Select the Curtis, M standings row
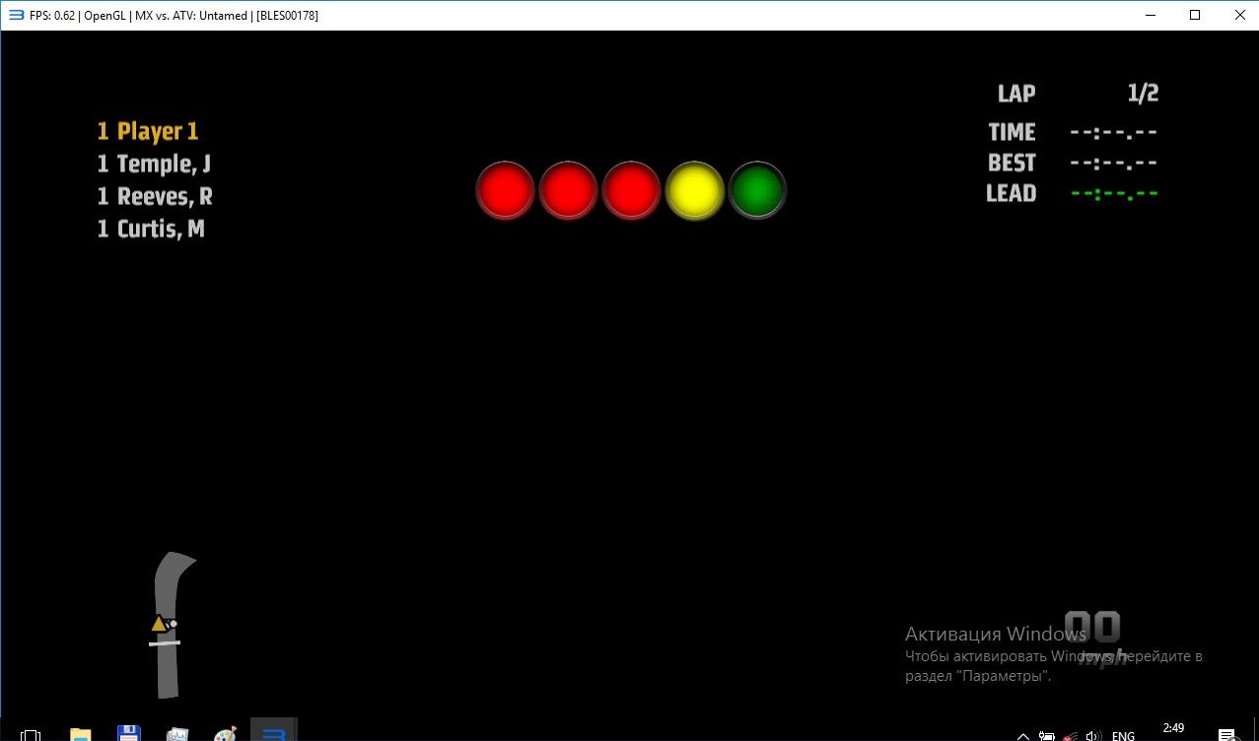 pos(151,229)
